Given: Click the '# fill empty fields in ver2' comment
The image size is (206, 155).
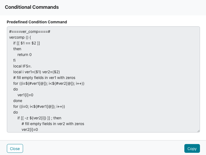Looking at the screenshot, I should pos(53,124).
